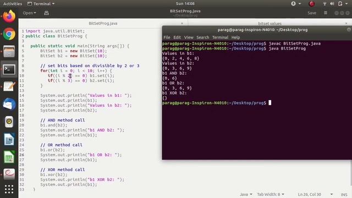This screenshot has width=352, height=198.
Task: Open Google Chrome from the dock
Action: point(9,34)
